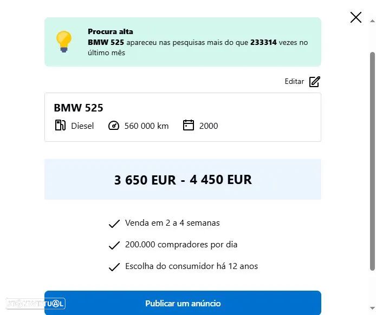This screenshot has width=376, height=315.
Task: Click the 2000 year value
Action: coord(209,126)
